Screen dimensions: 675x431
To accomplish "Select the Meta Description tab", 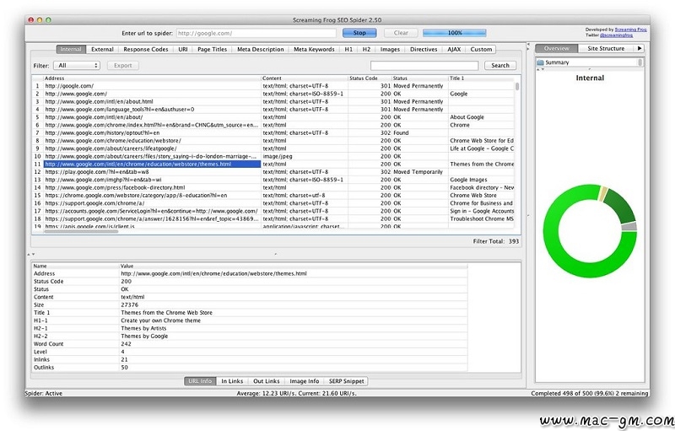I will [261, 50].
